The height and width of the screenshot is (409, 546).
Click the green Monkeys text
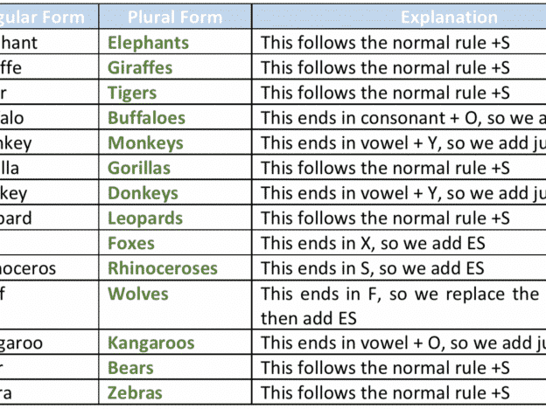pos(145,143)
